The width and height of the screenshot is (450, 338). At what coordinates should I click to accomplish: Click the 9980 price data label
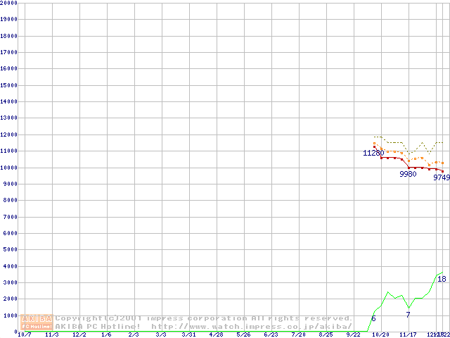408,174
